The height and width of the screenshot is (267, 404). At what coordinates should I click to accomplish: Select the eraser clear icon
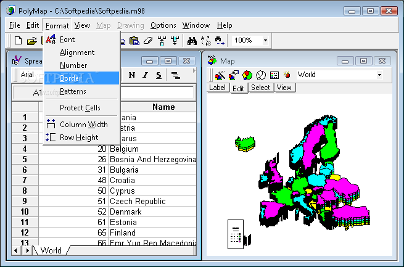click(x=148, y=41)
